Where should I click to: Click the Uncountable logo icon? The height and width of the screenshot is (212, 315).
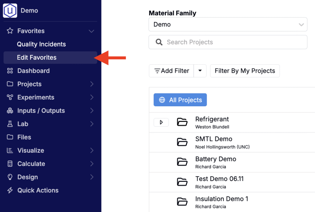[10, 11]
